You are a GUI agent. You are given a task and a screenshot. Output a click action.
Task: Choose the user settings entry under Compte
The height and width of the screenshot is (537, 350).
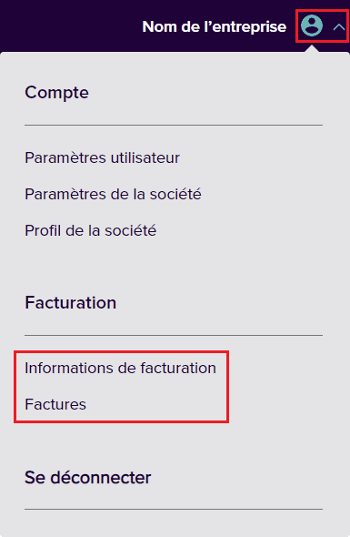102,157
